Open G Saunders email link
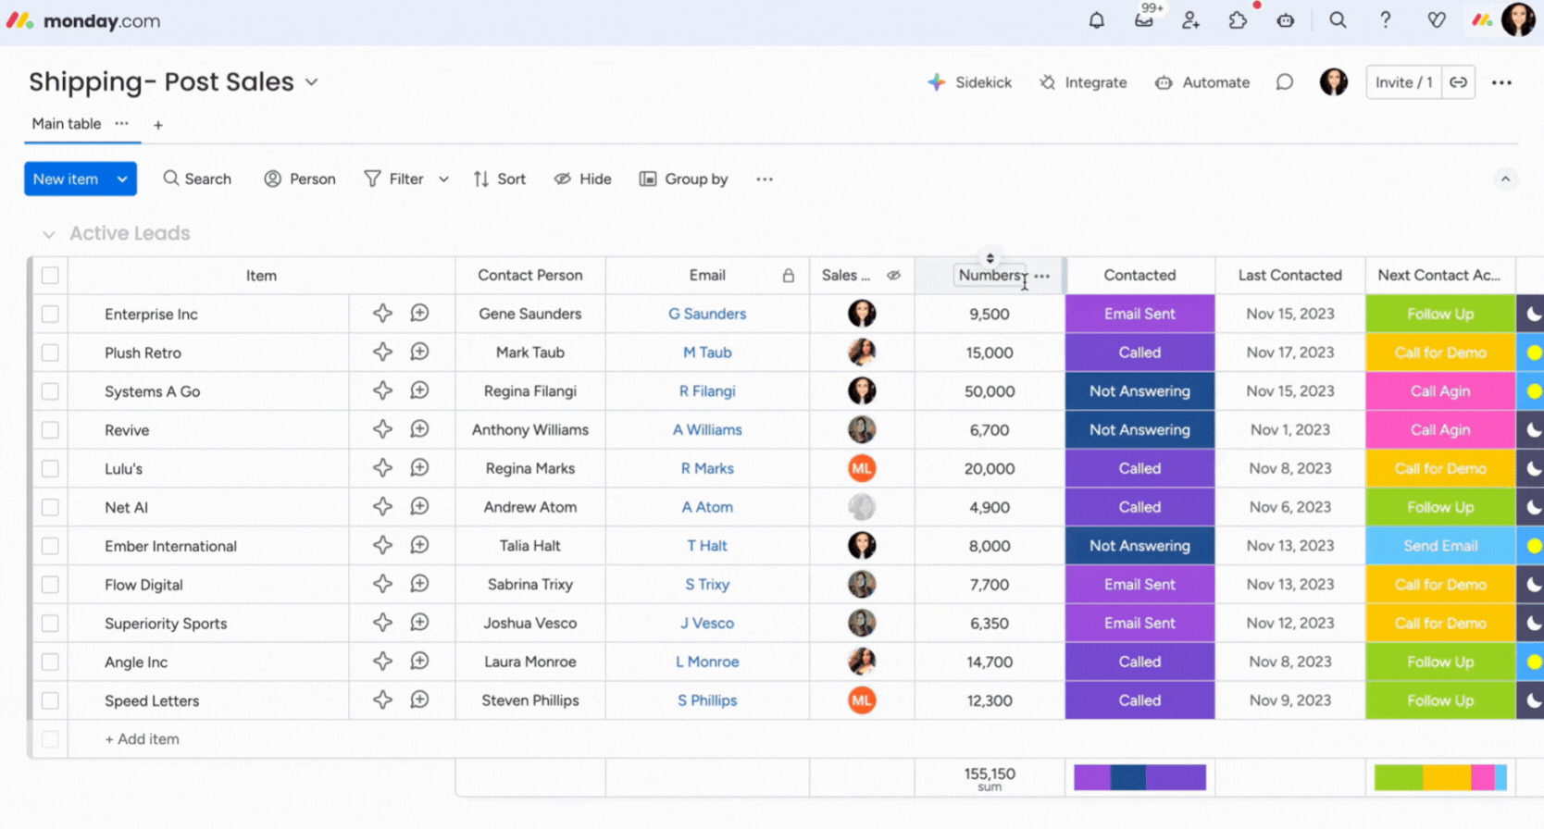The image size is (1544, 829). 706,314
